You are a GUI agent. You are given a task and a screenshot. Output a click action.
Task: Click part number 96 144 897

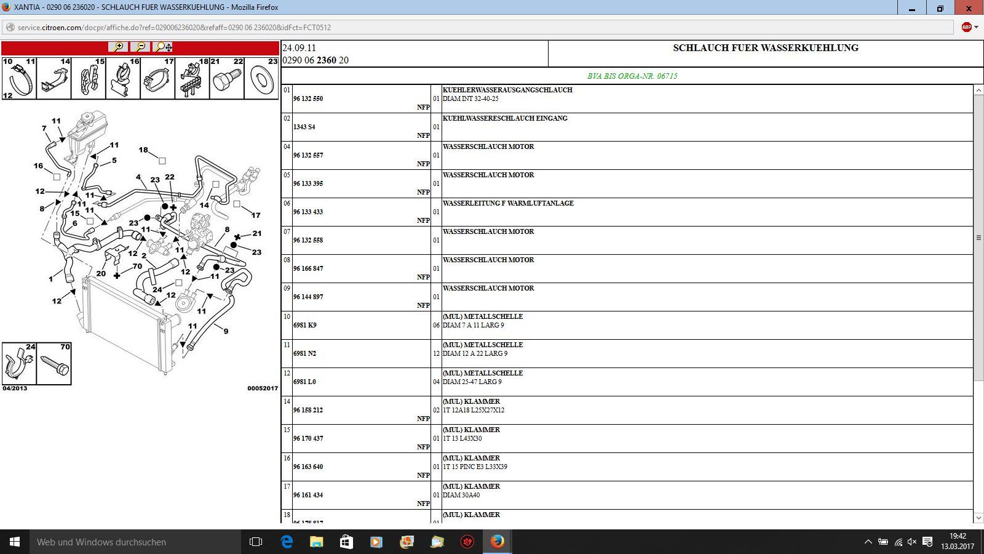point(307,297)
